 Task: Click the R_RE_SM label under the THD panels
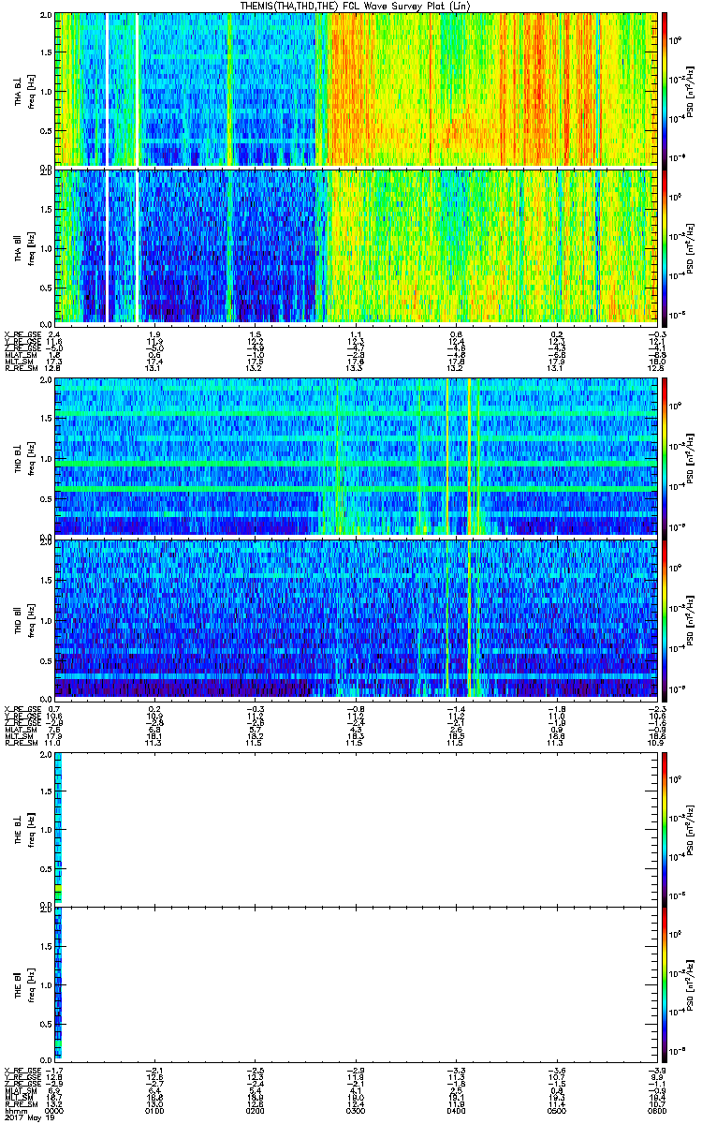pos(21,743)
